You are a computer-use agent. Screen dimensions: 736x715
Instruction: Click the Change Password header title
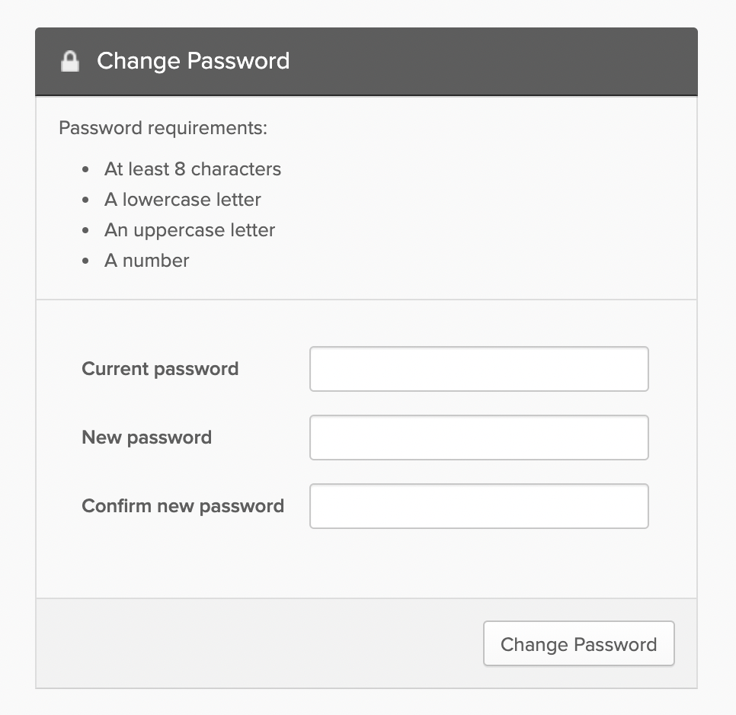click(193, 61)
